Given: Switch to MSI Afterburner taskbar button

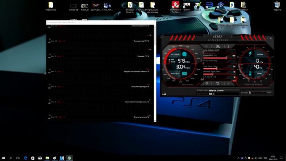Looking at the screenshot, I should click(69, 158).
